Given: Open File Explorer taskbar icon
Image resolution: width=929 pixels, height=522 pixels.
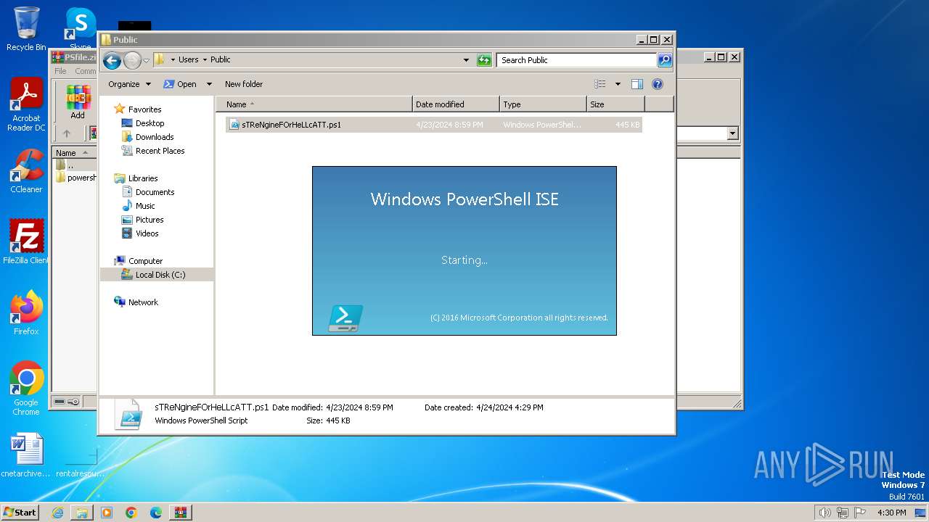Looking at the screenshot, I should 82,513.
